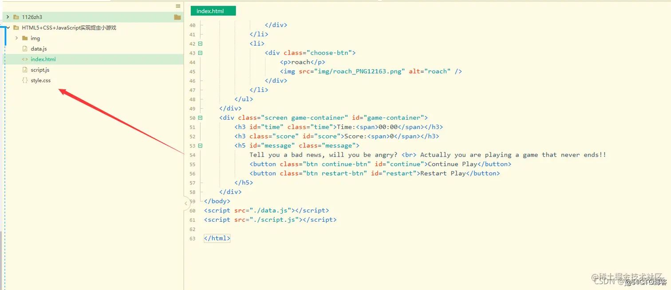Select the 1126zh3 project name
Image resolution: width=671 pixels, height=290 pixels.
[x=32, y=17]
